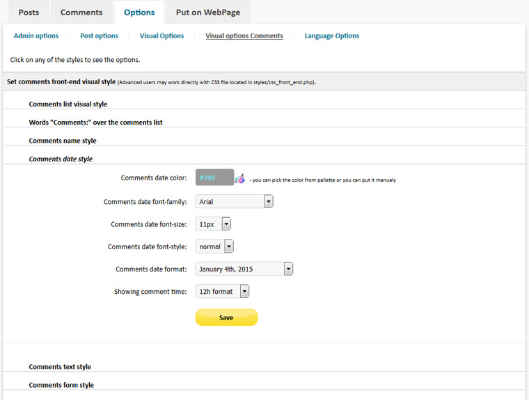Switch to the Comments tab

click(x=81, y=12)
